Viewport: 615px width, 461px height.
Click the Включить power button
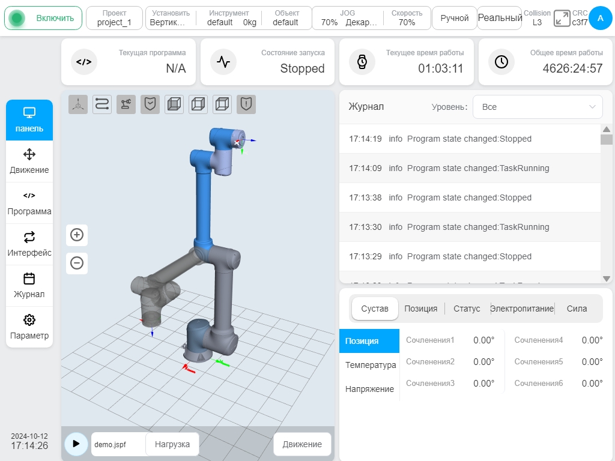point(43,18)
